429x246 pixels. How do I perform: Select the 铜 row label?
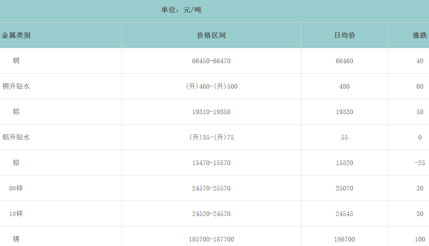(x=16, y=61)
